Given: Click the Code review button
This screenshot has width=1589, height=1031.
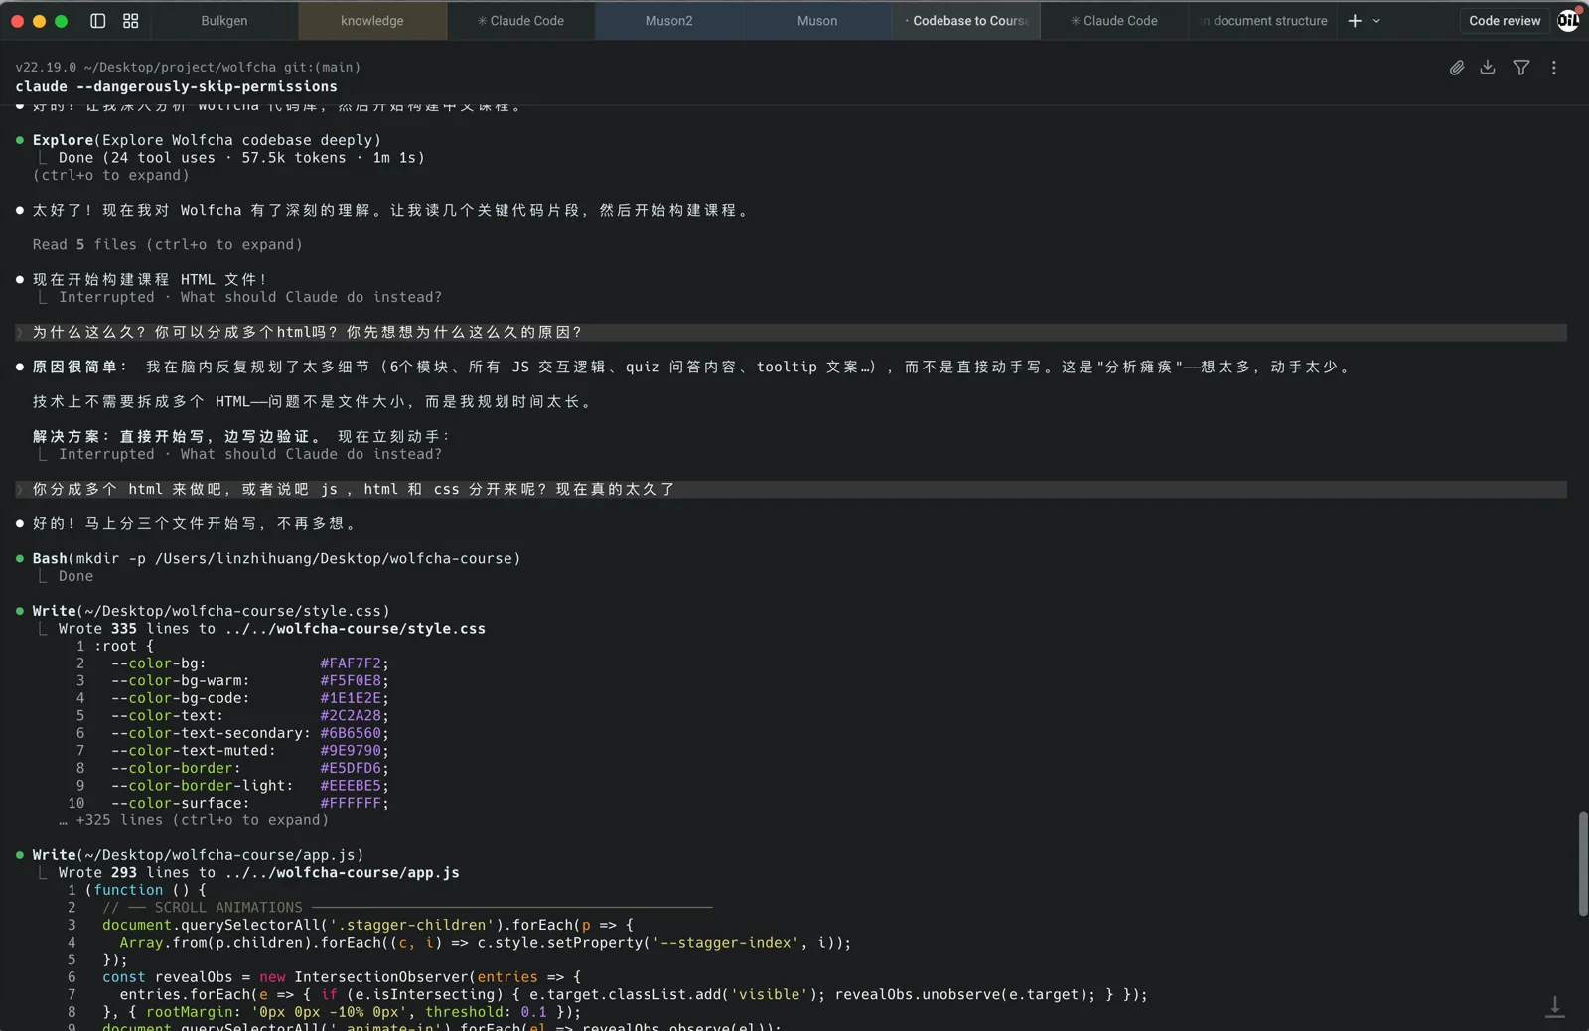Looking at the screenshot, I should coord(1505,21).
